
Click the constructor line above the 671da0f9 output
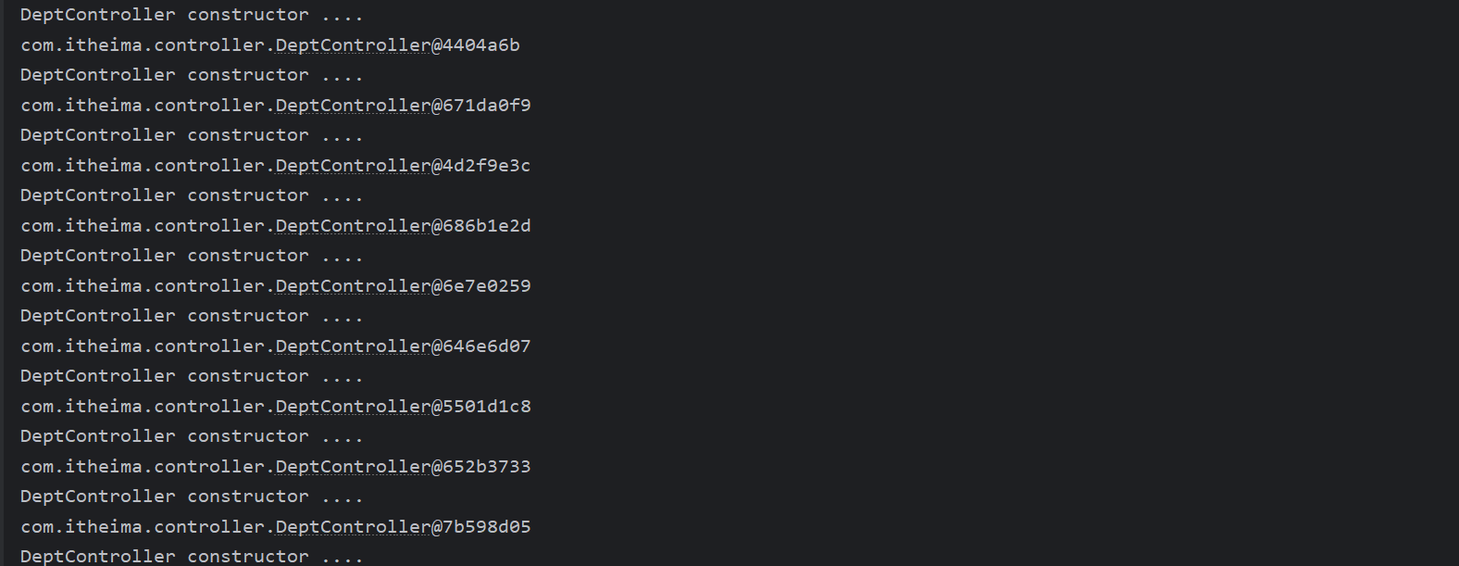click(x=192, y=75)
